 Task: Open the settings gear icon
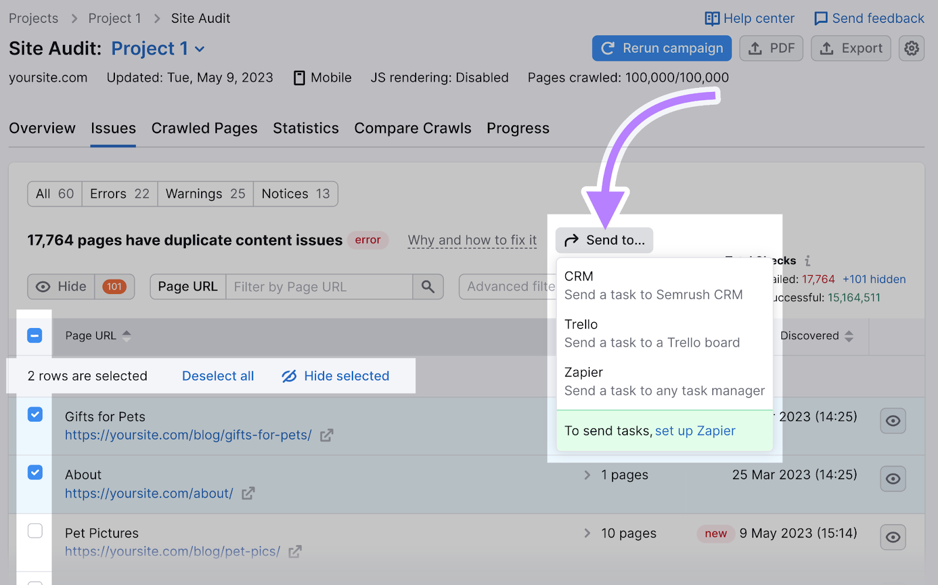[911, 49]
